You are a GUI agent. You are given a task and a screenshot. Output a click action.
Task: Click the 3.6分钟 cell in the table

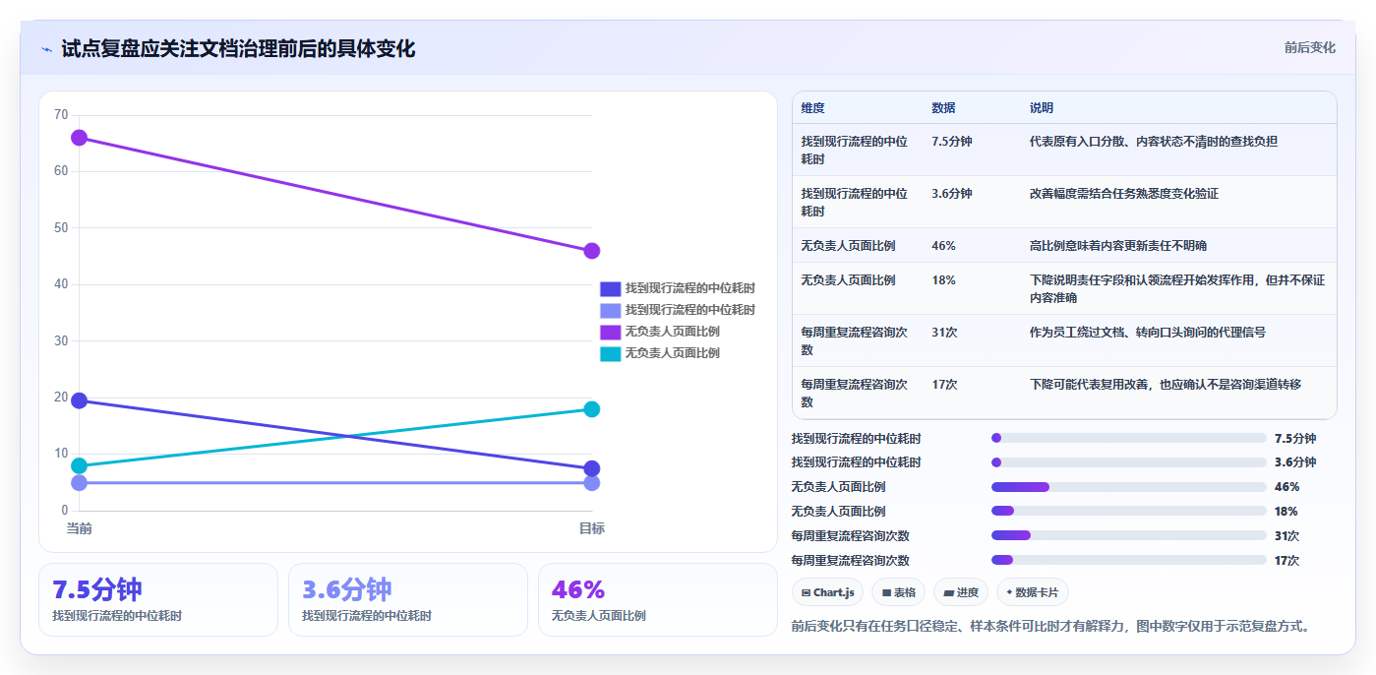(x=952, y=194)
